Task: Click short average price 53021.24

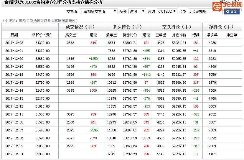Action: click(x=179, y=43)
